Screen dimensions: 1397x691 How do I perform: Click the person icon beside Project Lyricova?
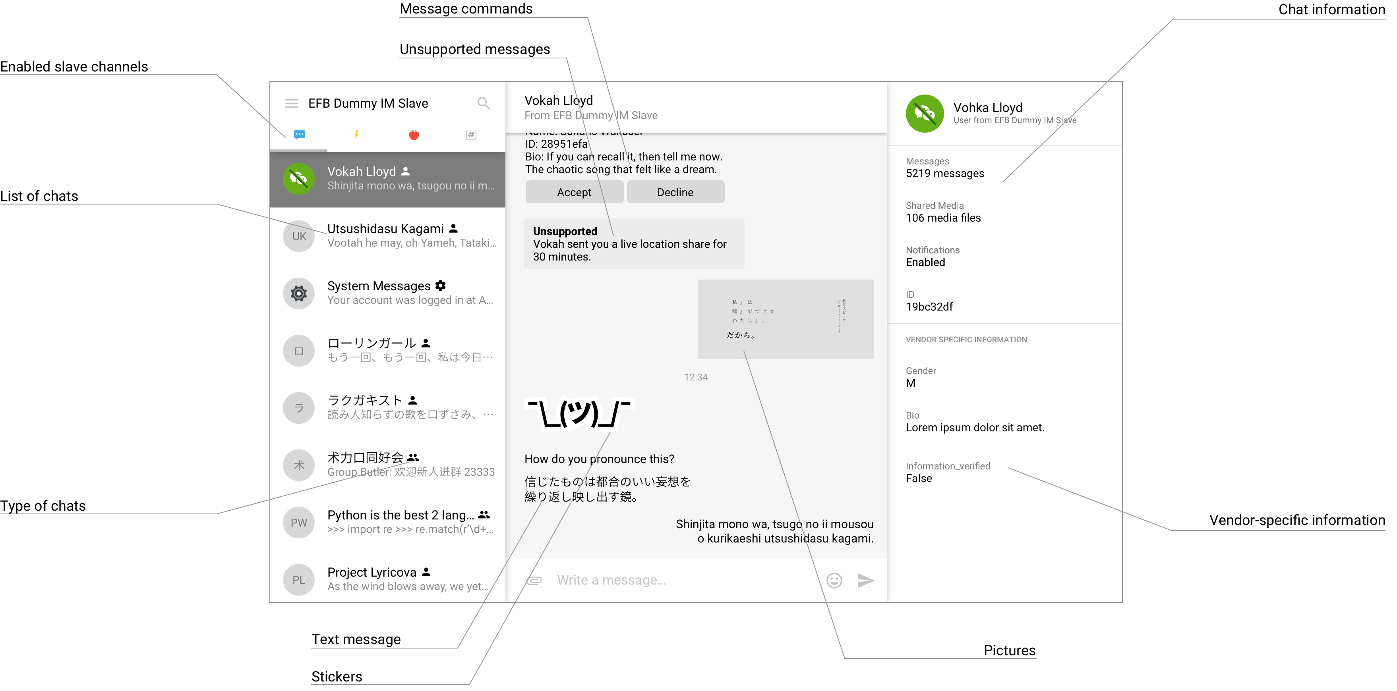(x=426, y=572)
